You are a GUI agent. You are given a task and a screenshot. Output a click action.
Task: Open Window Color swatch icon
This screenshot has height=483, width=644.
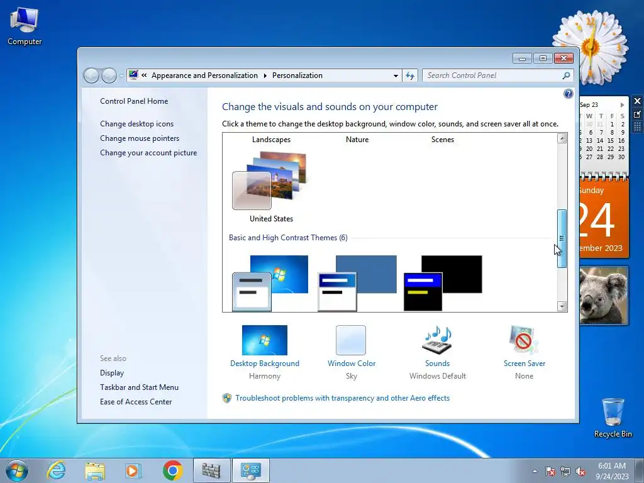[x=351, y=340]
